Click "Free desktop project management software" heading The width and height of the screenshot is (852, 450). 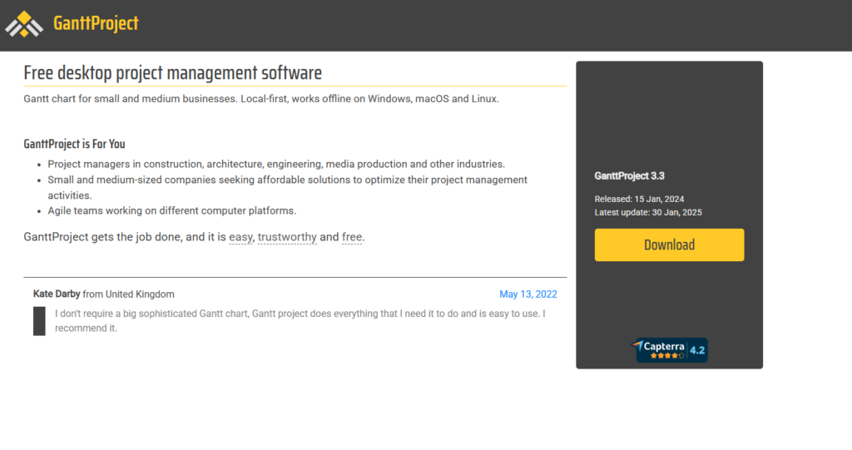click(x=172, y=73)
